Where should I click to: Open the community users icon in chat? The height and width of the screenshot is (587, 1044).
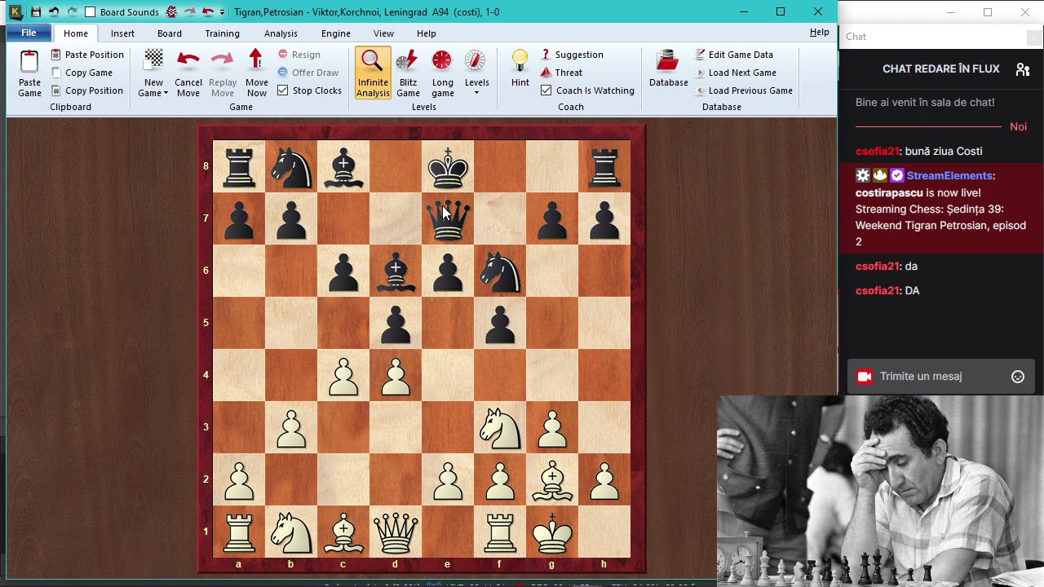tap(1022, 69)
